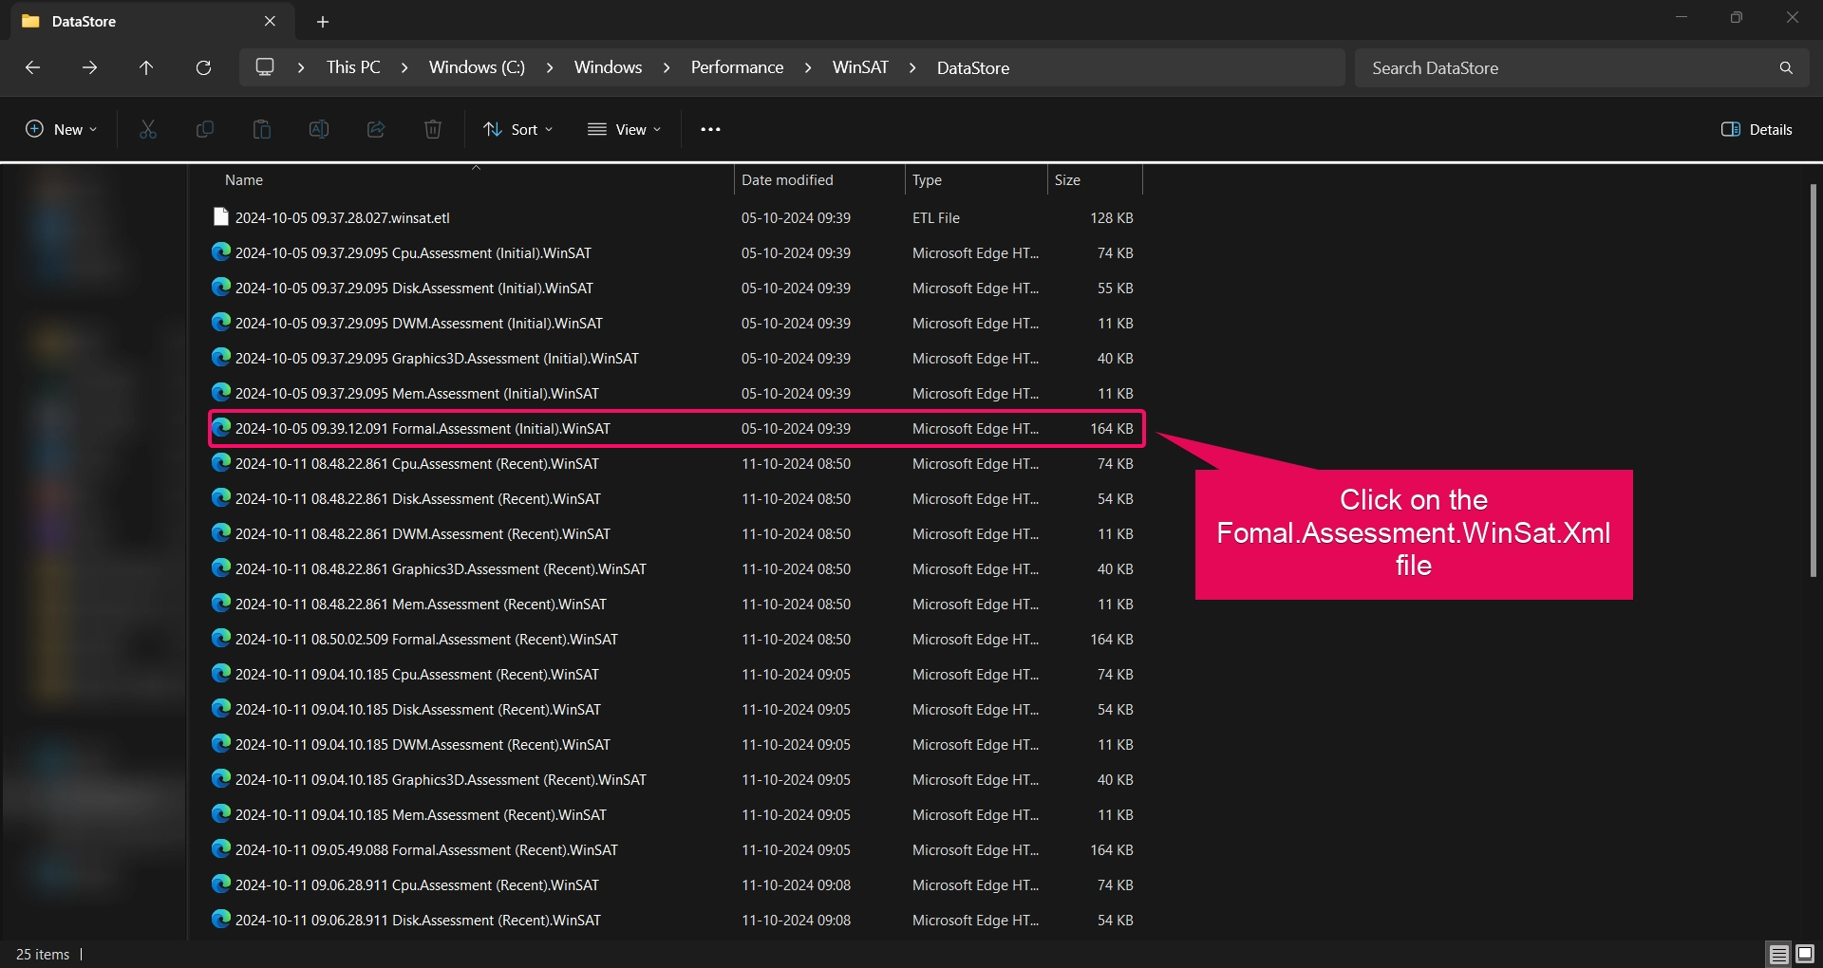This screenshot has height=968, width=1823.
Task: Expand chevron after WinSAT in address bar
Action: (x=912, y=67)
